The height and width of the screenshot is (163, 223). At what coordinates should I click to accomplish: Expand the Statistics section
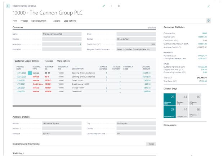[18, 153]
